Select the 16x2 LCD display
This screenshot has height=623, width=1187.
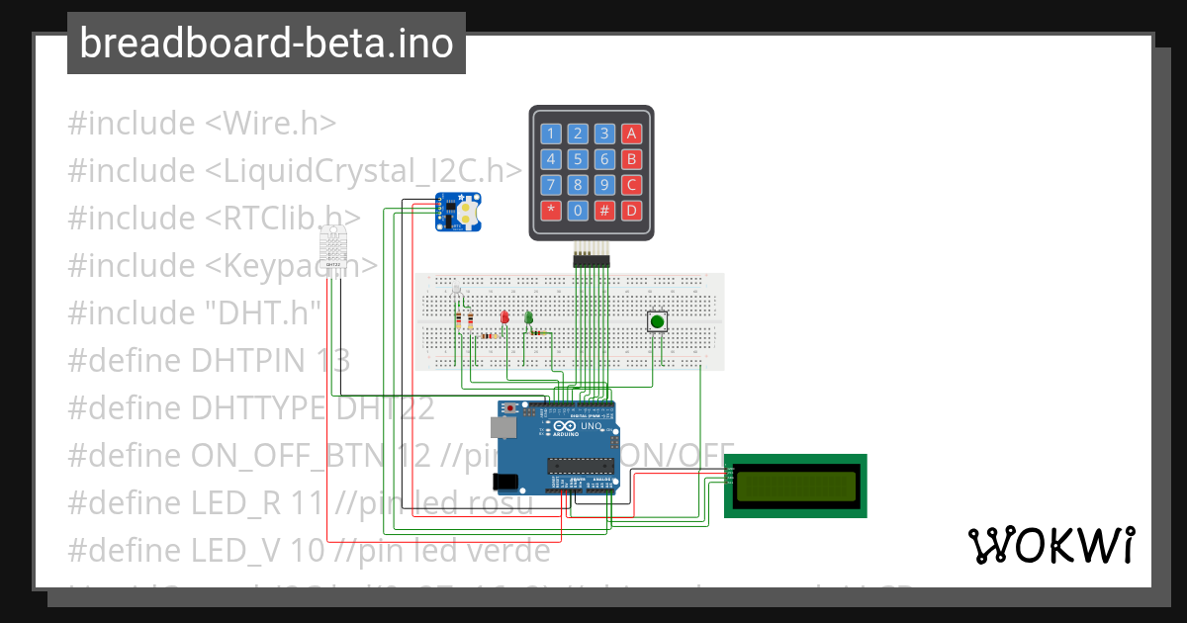pos(796,485)
